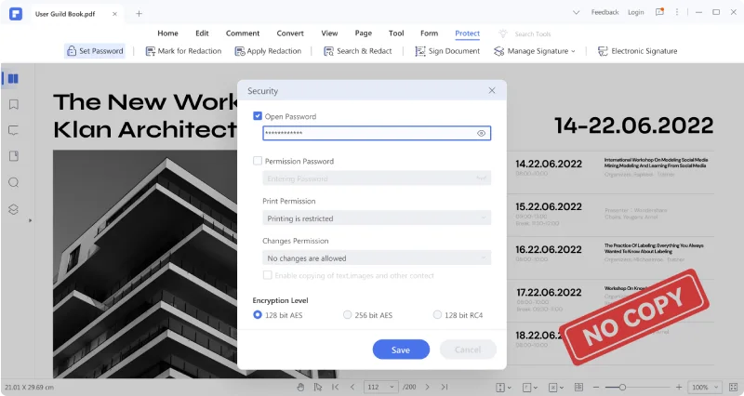Open the Printing is restricted dropdown

[x=377, y=218]
